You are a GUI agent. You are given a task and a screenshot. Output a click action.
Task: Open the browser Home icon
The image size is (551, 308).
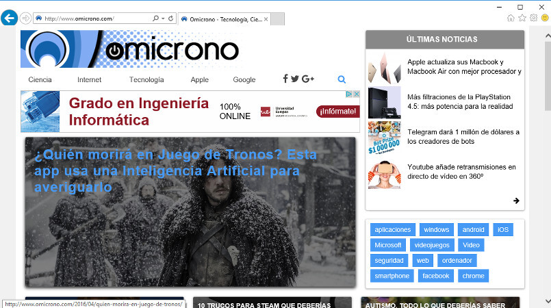coord(511,18)
